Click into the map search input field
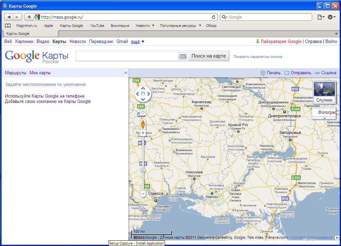The width and height of the screenshot is (341, 246). tap(127, 56)
